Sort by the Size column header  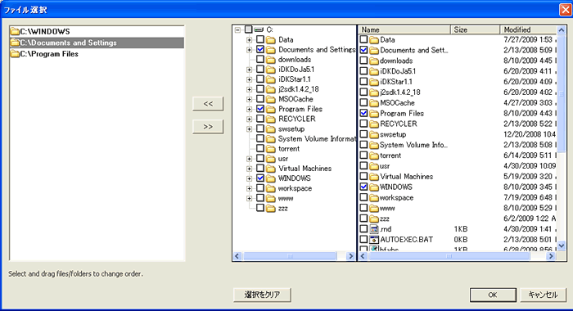(475, 29)
